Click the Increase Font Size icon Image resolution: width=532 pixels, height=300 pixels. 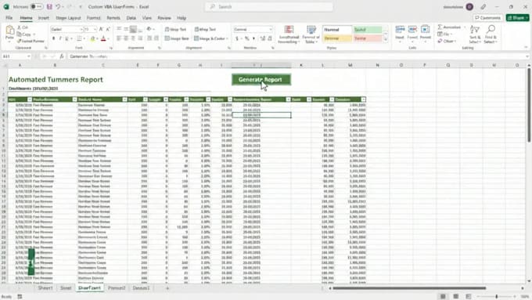tap(101, 30)
